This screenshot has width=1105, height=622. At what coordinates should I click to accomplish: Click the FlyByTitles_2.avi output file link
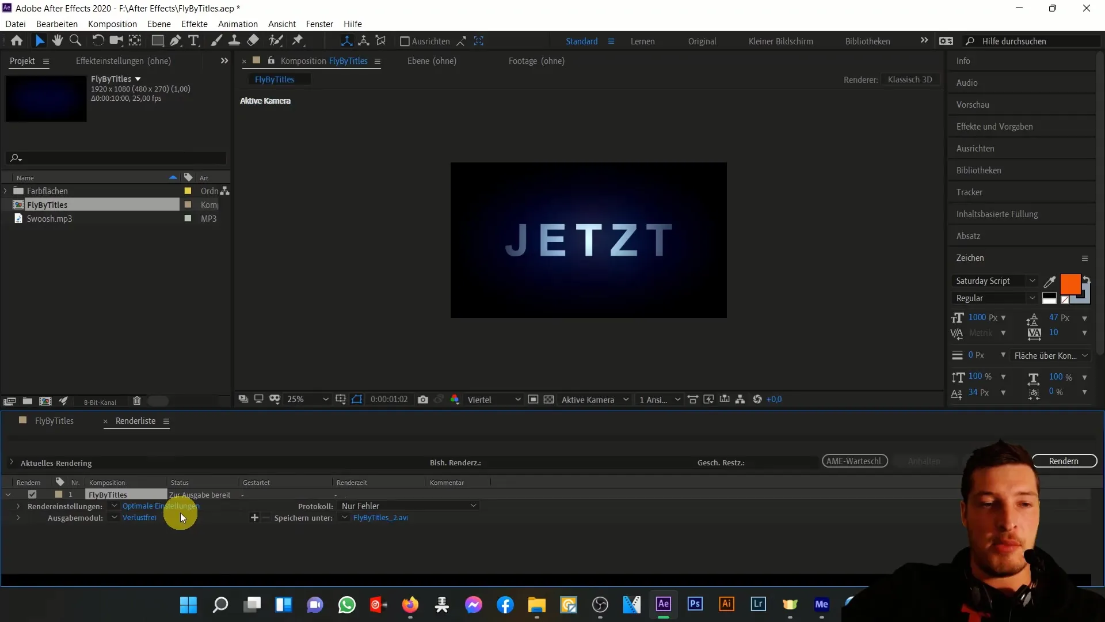(x=380, y=518)
